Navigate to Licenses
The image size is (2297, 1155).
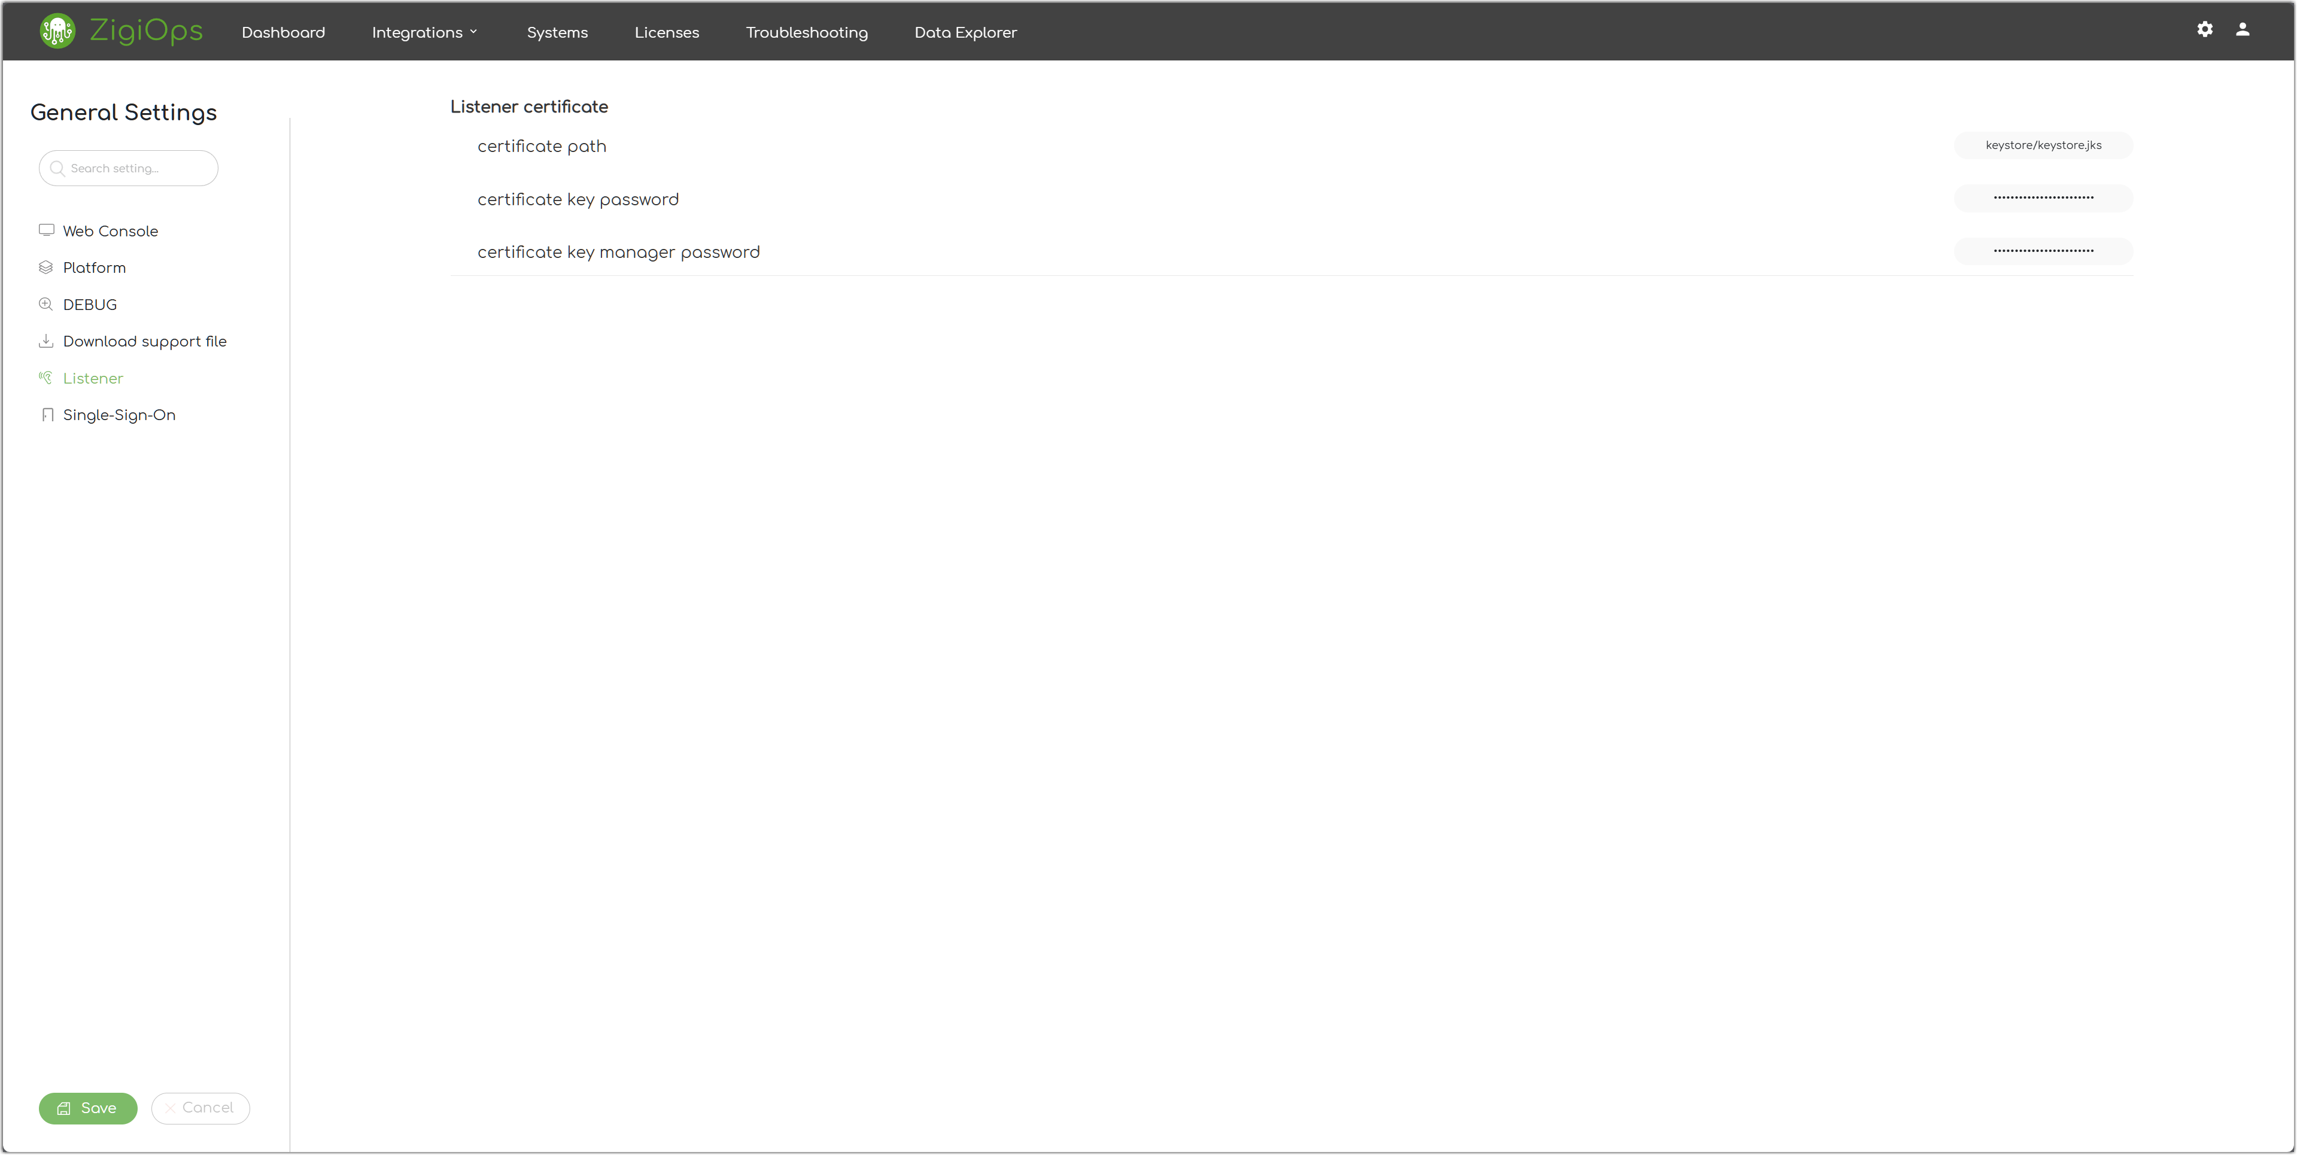click(666, 32)
